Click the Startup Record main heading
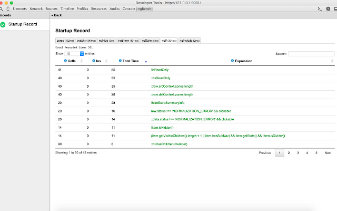The image size is (337, 211). [73, 31]
